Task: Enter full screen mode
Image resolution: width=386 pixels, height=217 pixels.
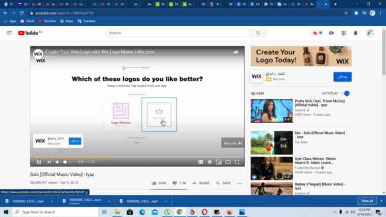Action: click(237, 162)
